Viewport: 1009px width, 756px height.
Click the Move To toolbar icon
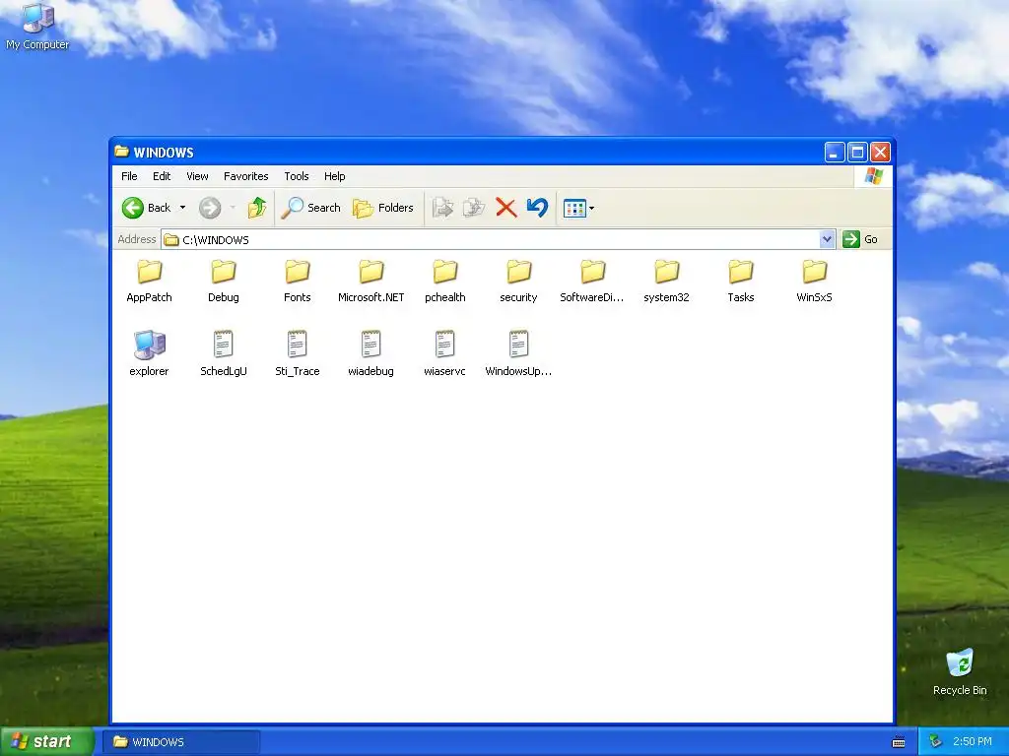[442, 208]
